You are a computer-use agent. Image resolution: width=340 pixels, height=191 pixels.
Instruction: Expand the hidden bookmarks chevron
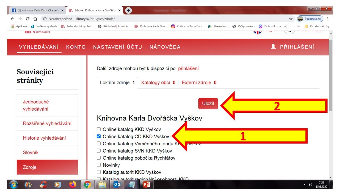tap(298, 26)
